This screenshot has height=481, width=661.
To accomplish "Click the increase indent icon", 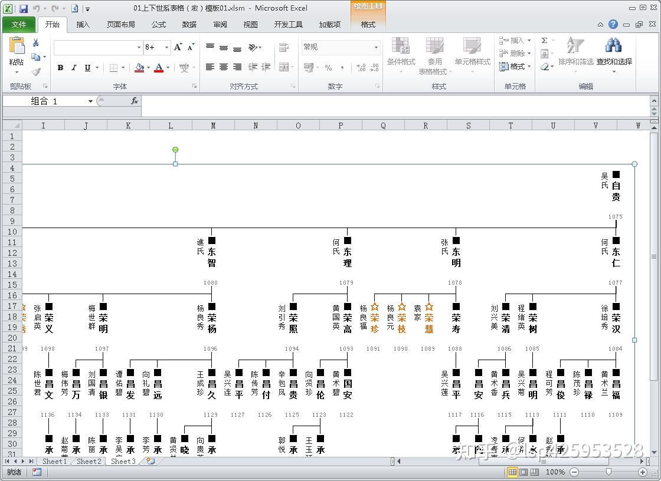I will [x=266, y=67].
